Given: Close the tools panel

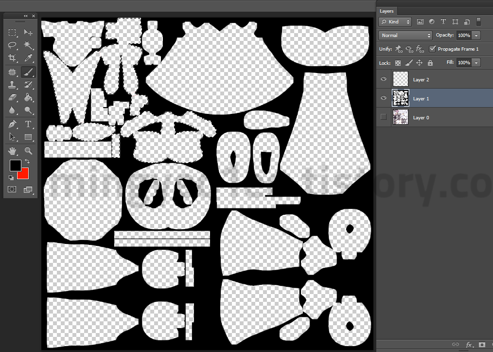Looking at the screenshot, I should coord(34,16).
